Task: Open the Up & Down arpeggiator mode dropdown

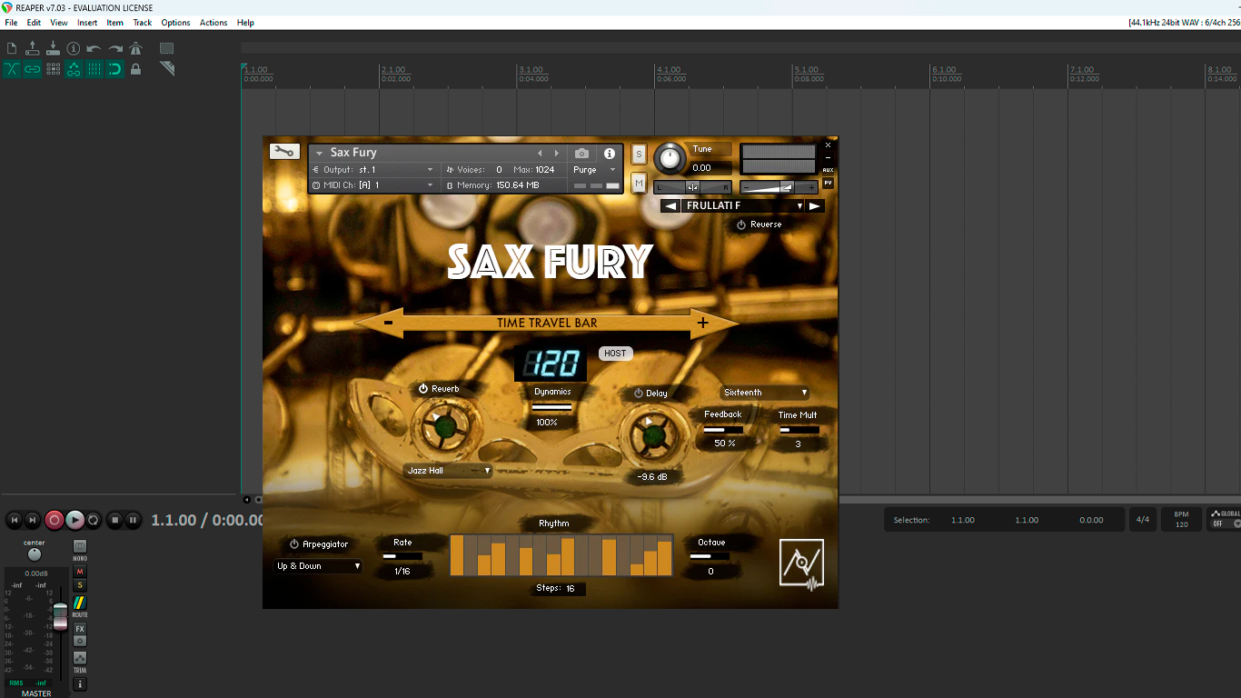Action: click(x=319, y=566)
